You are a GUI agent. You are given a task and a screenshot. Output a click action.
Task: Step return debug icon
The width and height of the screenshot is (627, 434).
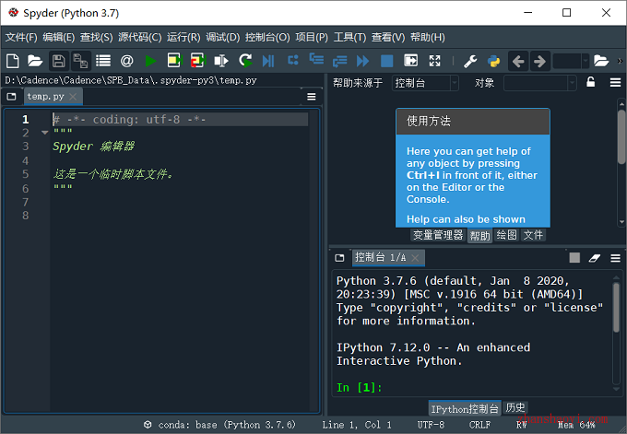tap(339, 61)
